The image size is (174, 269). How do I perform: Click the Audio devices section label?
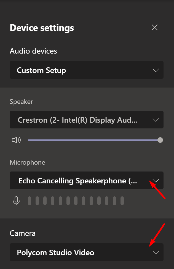click(x=33, y=51)
